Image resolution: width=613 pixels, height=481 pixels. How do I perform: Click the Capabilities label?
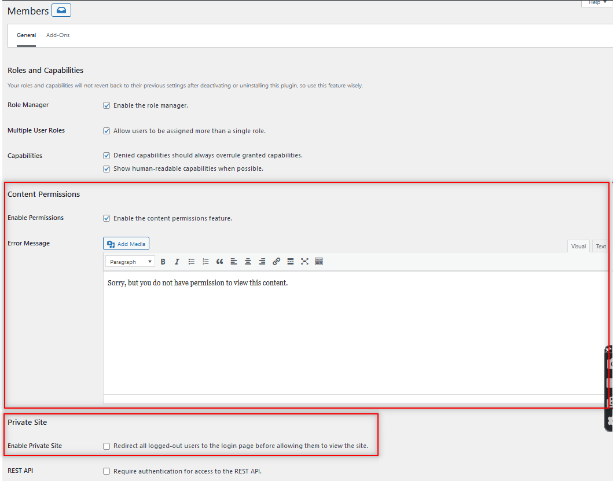pos(25,156)
